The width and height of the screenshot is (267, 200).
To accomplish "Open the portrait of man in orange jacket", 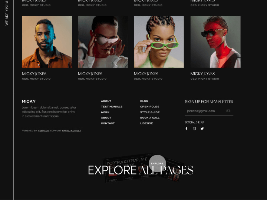I will (47, 42).
